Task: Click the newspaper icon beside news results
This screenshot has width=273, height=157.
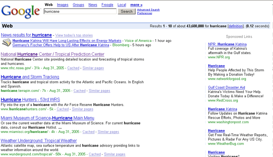Action: pyautogui.click(x=7, y=43)
